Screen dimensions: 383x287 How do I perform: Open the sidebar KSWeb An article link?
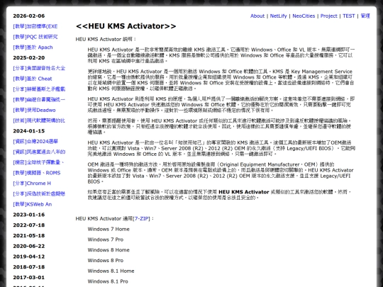pyautogui.click(x=32, y=204)
